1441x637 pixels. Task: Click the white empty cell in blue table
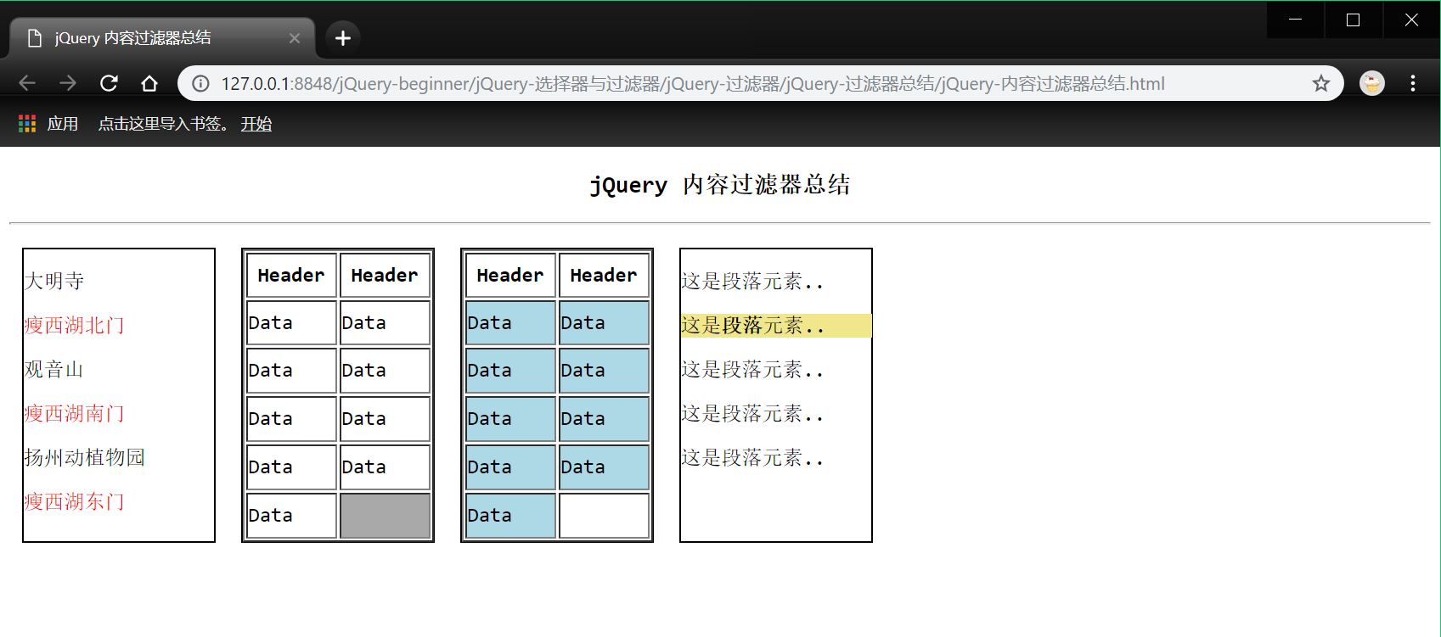point(604,516)
